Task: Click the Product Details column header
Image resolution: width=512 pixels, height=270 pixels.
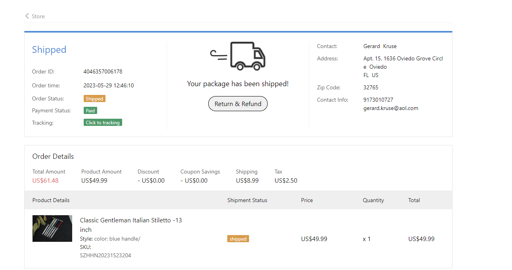Action: click(51, 200)
